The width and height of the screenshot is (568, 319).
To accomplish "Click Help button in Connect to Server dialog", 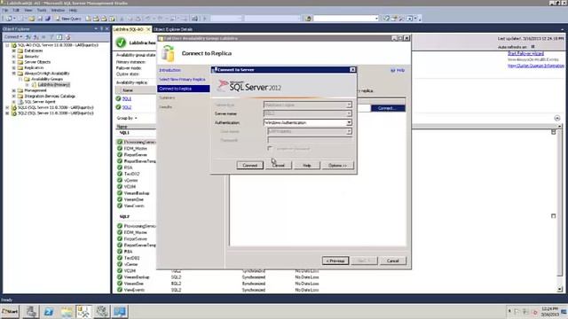I will [306, 166].
